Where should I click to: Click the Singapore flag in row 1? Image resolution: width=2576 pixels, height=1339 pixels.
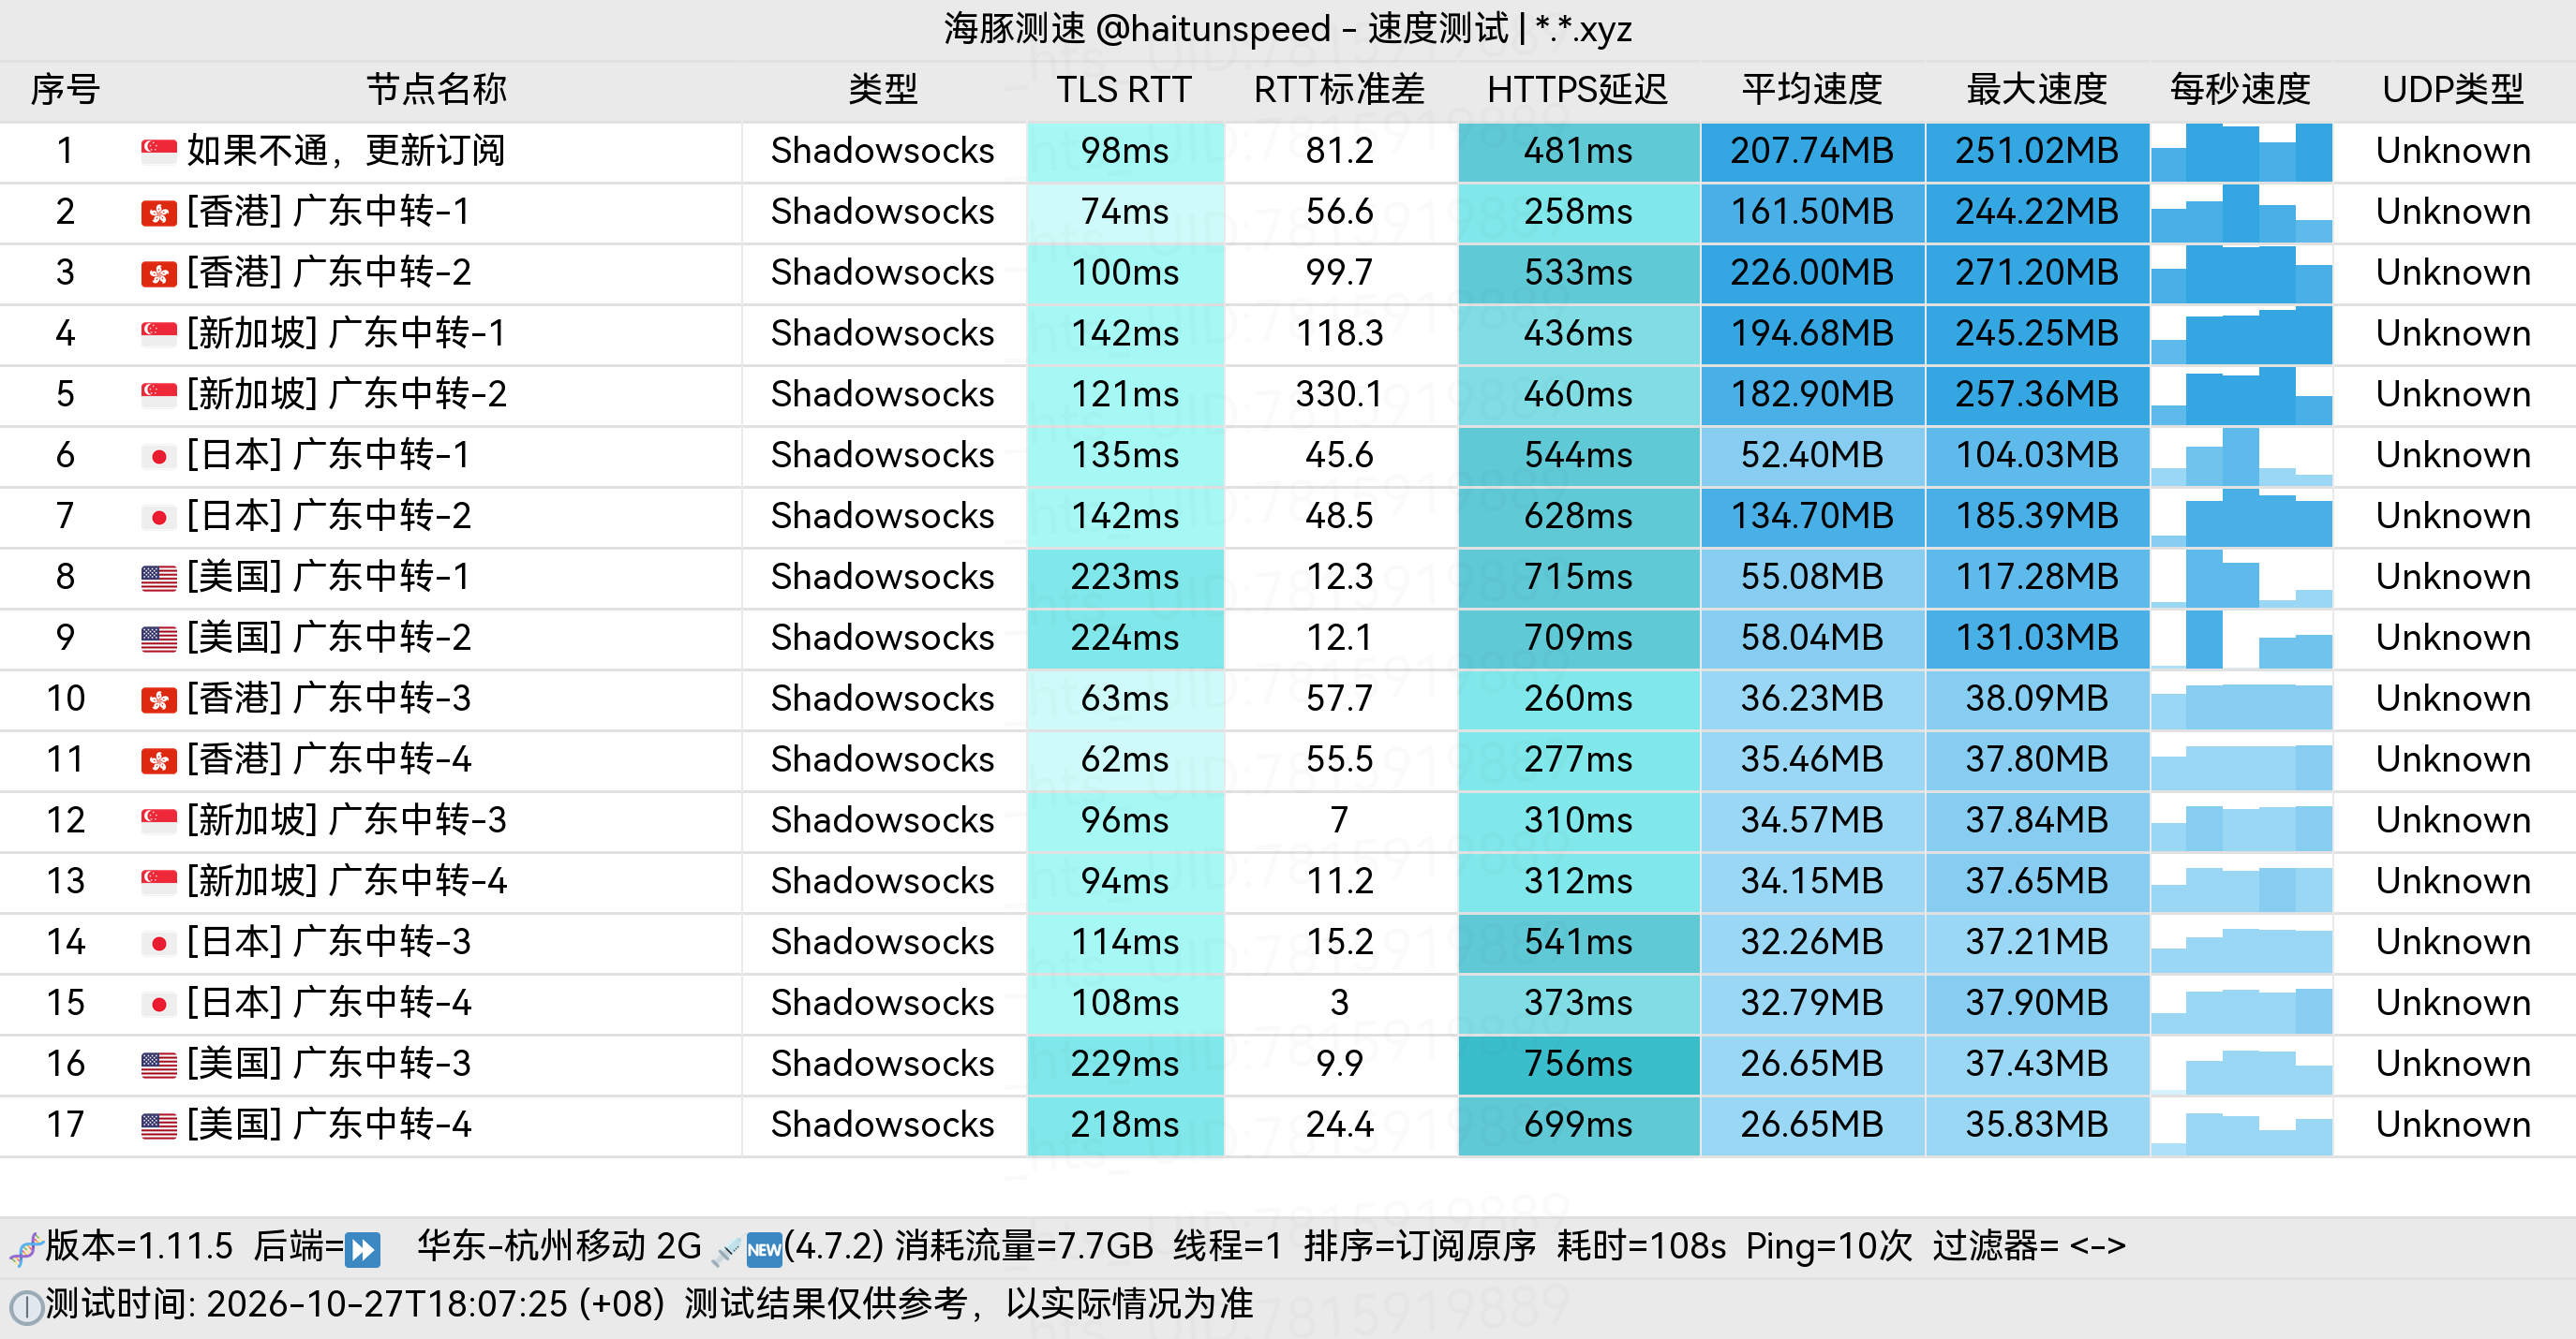[x=159, y=152]
